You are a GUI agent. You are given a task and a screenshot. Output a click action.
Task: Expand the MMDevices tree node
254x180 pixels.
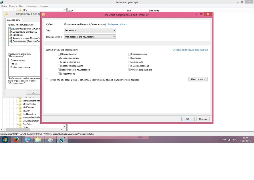pos(17,107)
